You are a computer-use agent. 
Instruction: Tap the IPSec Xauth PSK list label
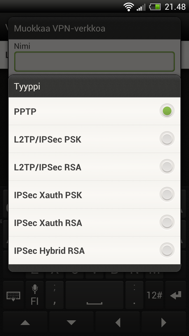[x=48, y=195]
